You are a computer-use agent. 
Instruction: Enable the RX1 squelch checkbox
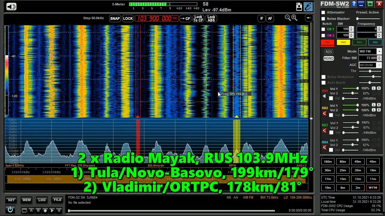coord(331,98)
